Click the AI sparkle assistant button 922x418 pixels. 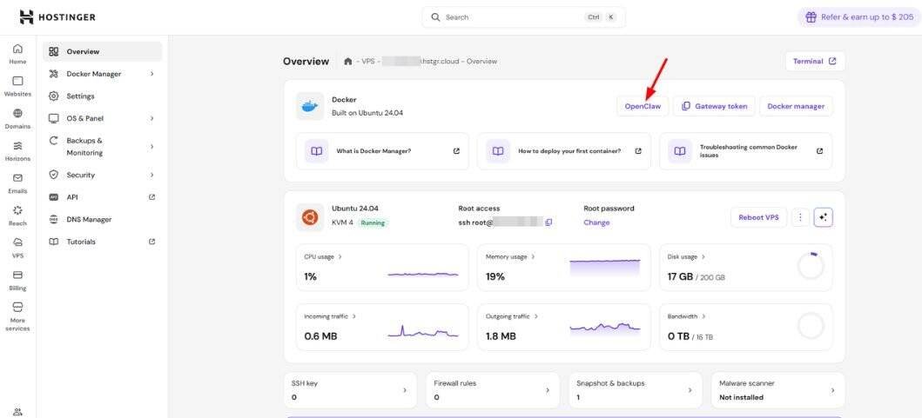point(823,217)
